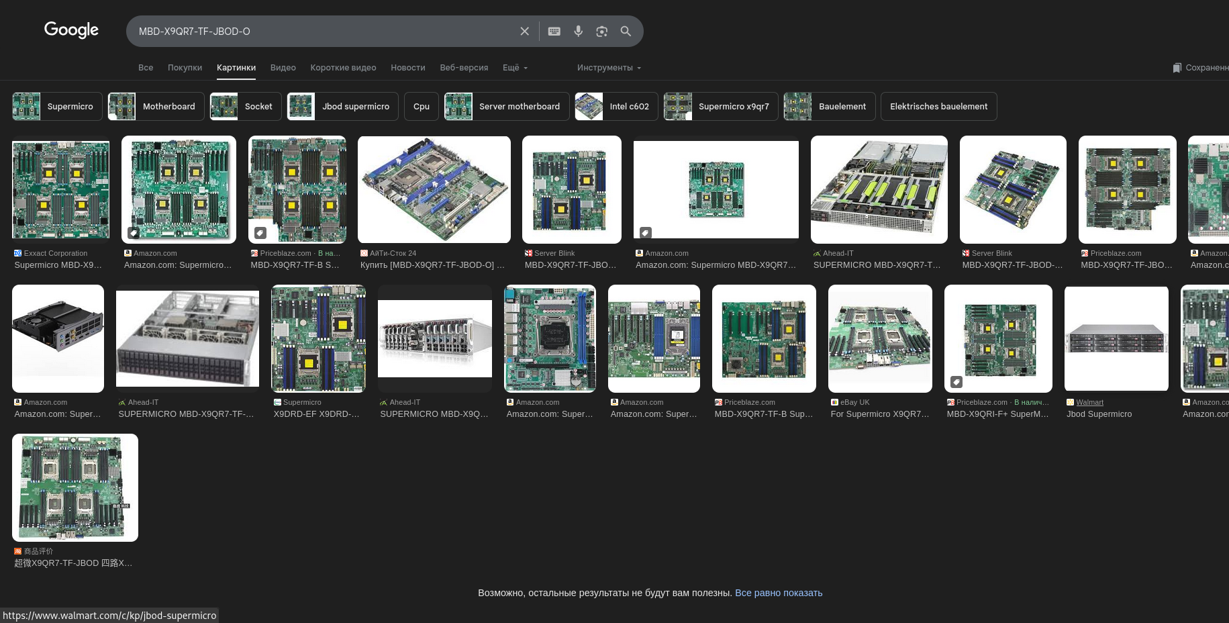Viewport: 1229px width, 623px height.
Task: Click the 'Все равно показать' link
Action: (x=778, y=593)
